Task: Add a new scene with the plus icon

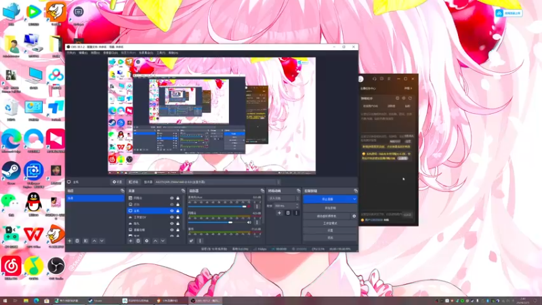Action: (70, 241)
